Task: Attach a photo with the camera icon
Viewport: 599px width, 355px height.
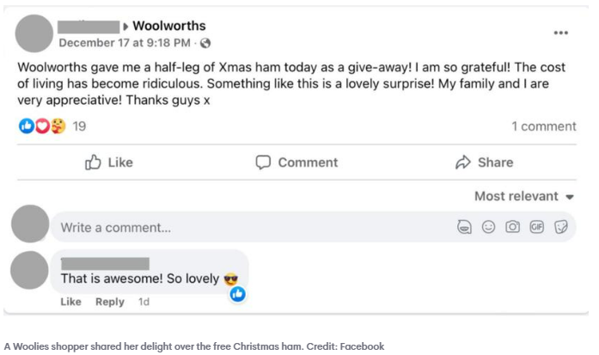Action: tap(513, 228)
